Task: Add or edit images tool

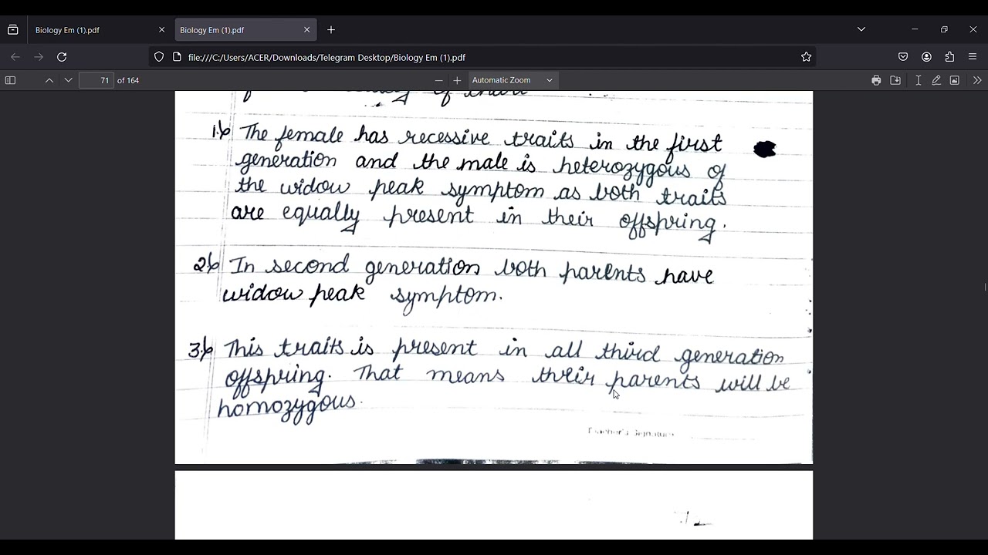Action: coord(955,80)
